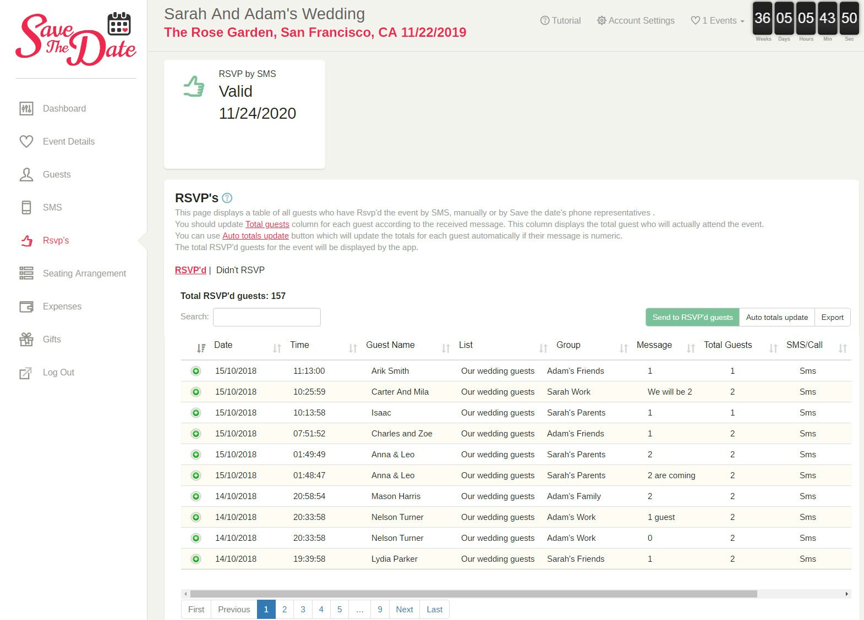The width and height of the screenshot is (864, 620).
Task: Click the Auto totals update red link
Action: [x=255, y=236]
